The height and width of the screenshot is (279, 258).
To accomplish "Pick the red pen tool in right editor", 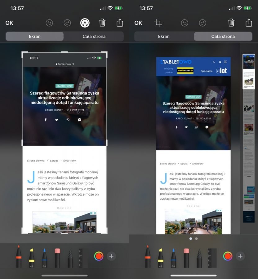I will [x=148, y=256].
